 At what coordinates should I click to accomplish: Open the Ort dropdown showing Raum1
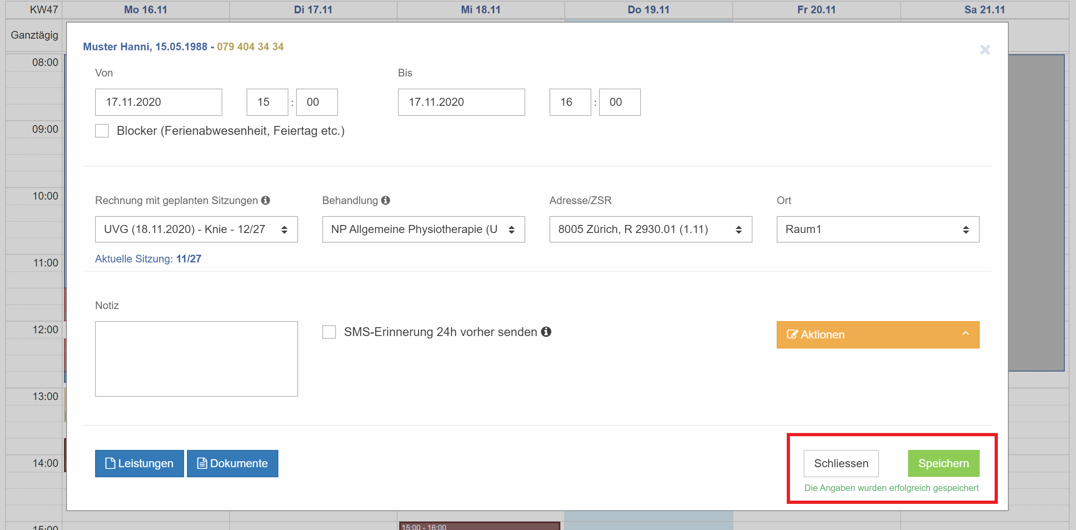pos(878,229)
